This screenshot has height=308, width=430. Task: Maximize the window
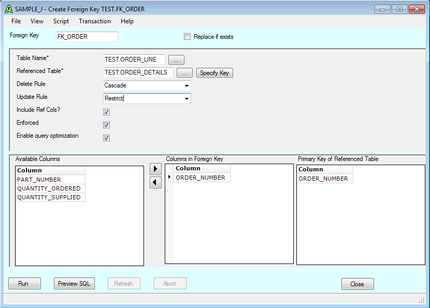coord(399,9)
